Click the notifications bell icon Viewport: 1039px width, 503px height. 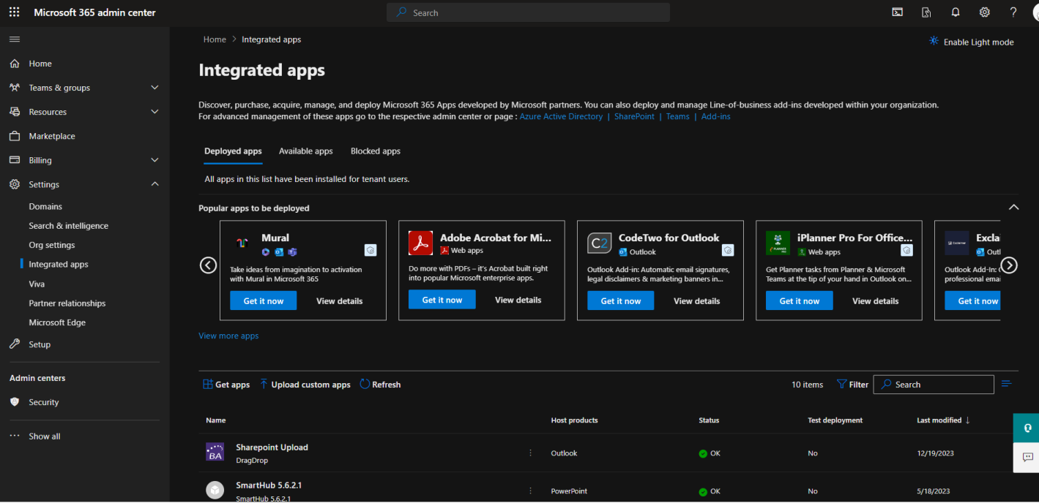pos(956,12)
